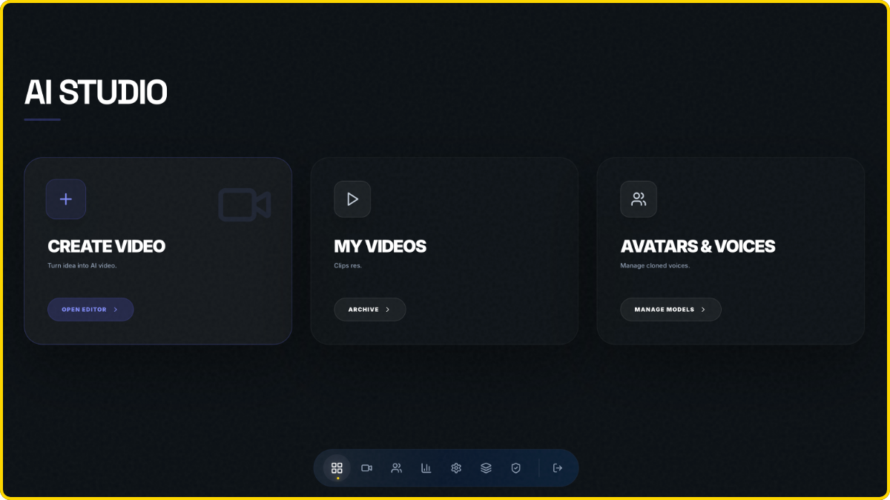
Task: Click the people icon on Avatars & Voices card
Action: (638, 199)
